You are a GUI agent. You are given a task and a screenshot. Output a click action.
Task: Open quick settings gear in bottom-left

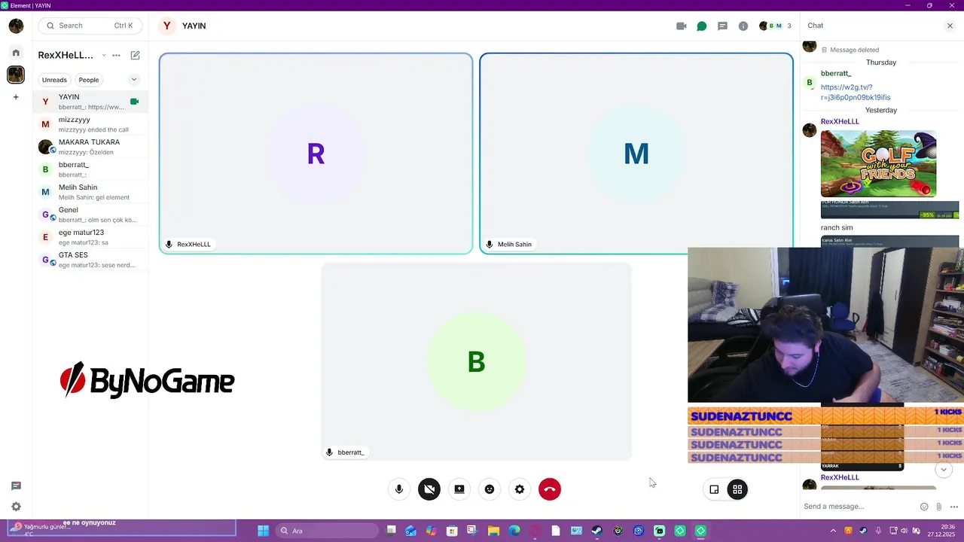pos(16,507)
